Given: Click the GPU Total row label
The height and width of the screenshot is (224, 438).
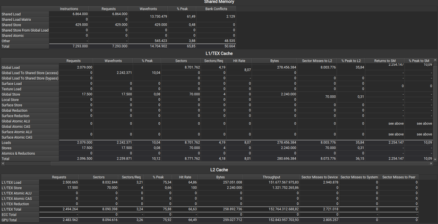Looking at the screenshot, I should (20, 220).
